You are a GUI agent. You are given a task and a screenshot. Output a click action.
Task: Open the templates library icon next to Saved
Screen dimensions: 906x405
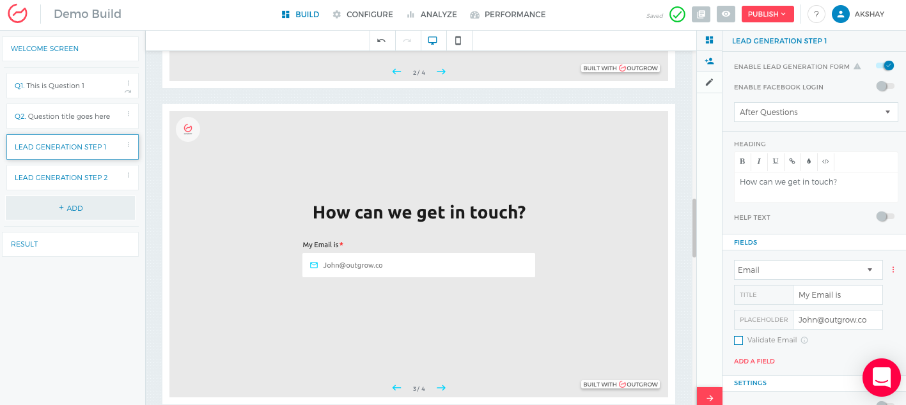(701, 14)
